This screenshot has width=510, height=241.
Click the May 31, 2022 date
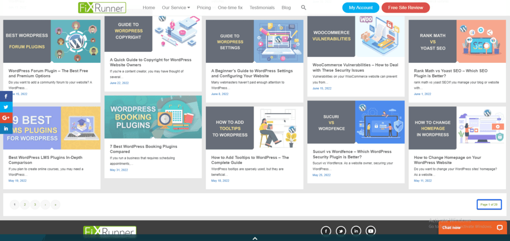119,170
